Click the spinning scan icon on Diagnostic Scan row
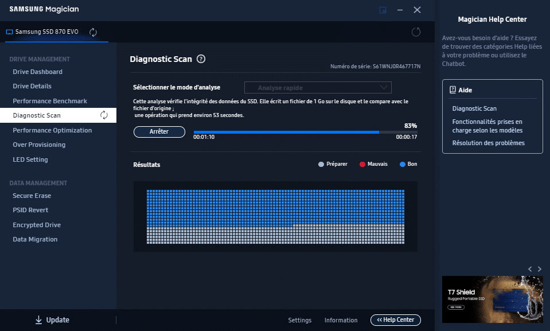 (x=104, y=115)
